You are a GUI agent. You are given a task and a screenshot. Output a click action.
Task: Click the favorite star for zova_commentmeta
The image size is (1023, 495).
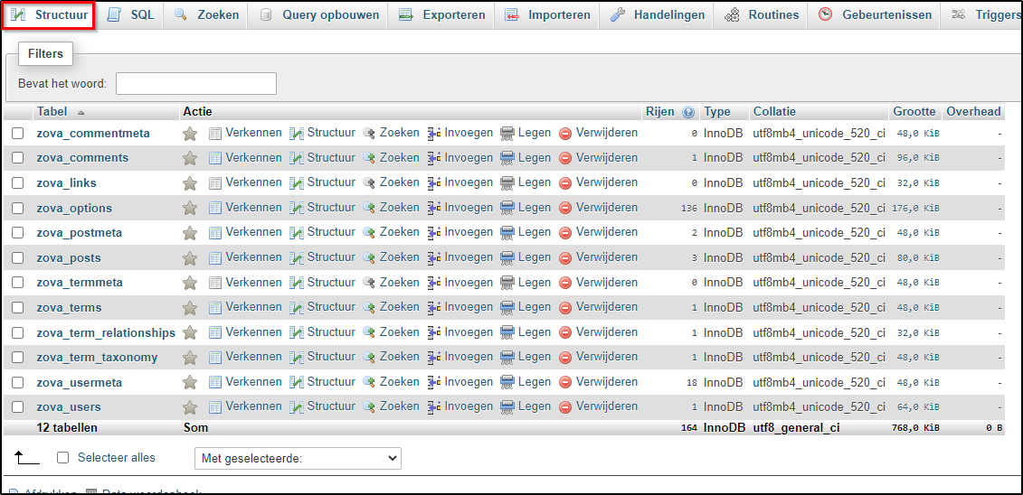click(190, 134)
